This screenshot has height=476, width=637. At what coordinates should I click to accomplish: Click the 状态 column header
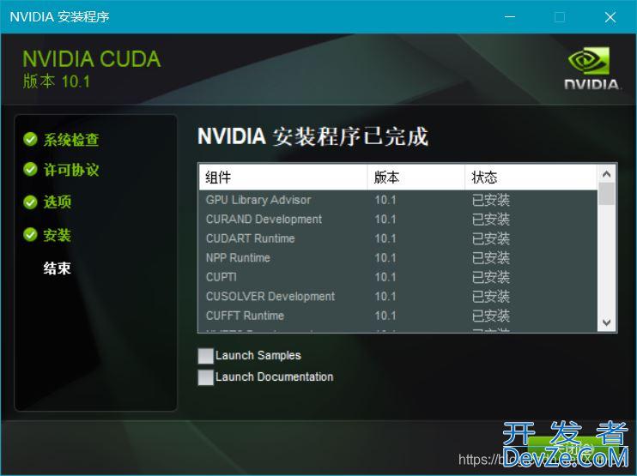coord(531,178)
